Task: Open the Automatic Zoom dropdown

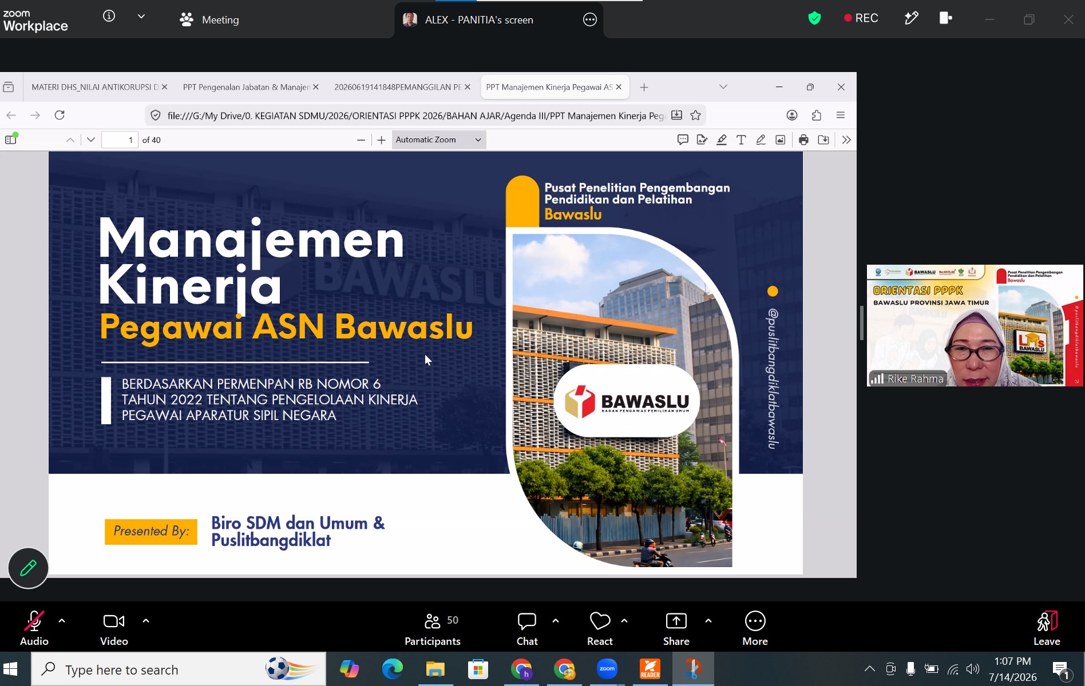Action: (x=439, y=139)
